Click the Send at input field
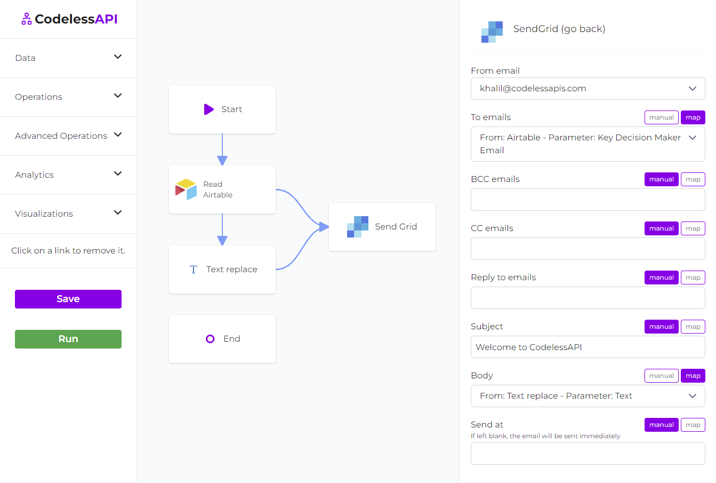 (x=588, y=454)
